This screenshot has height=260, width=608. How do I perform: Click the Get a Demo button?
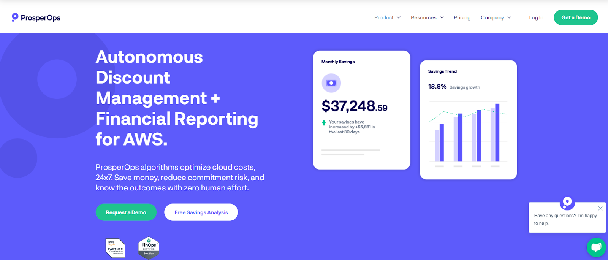pos(576,17)
